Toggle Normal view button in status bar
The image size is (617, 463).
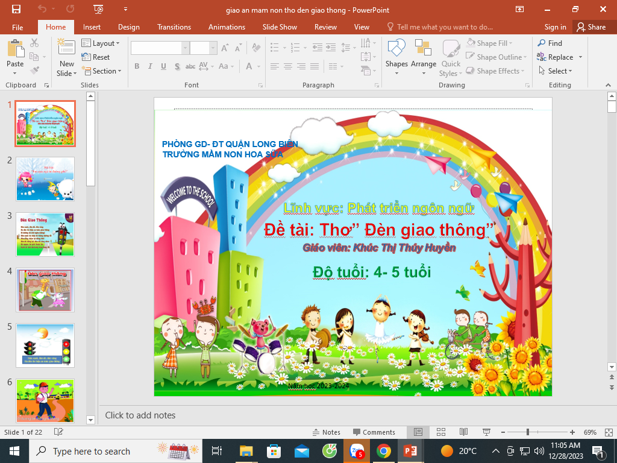(x=418, y=432)
